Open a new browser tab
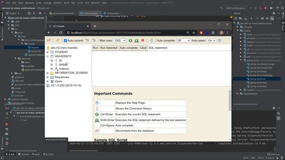Image resolution: width=285 pixels, height=160 pixels. click(x=95, y=26)
